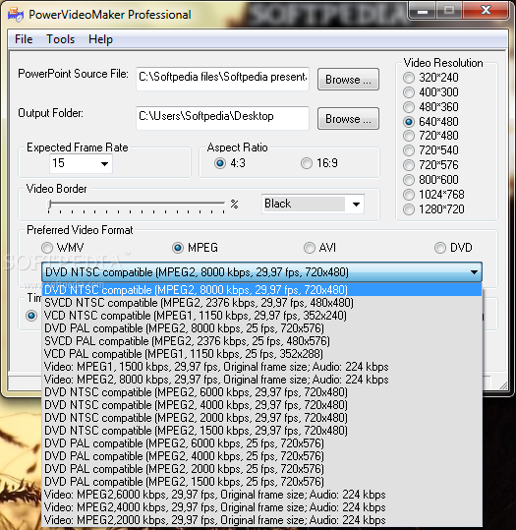Viewport: 516px width, 530px height.
Task: Select 720*576 video resolution
Action: (430, 165)
